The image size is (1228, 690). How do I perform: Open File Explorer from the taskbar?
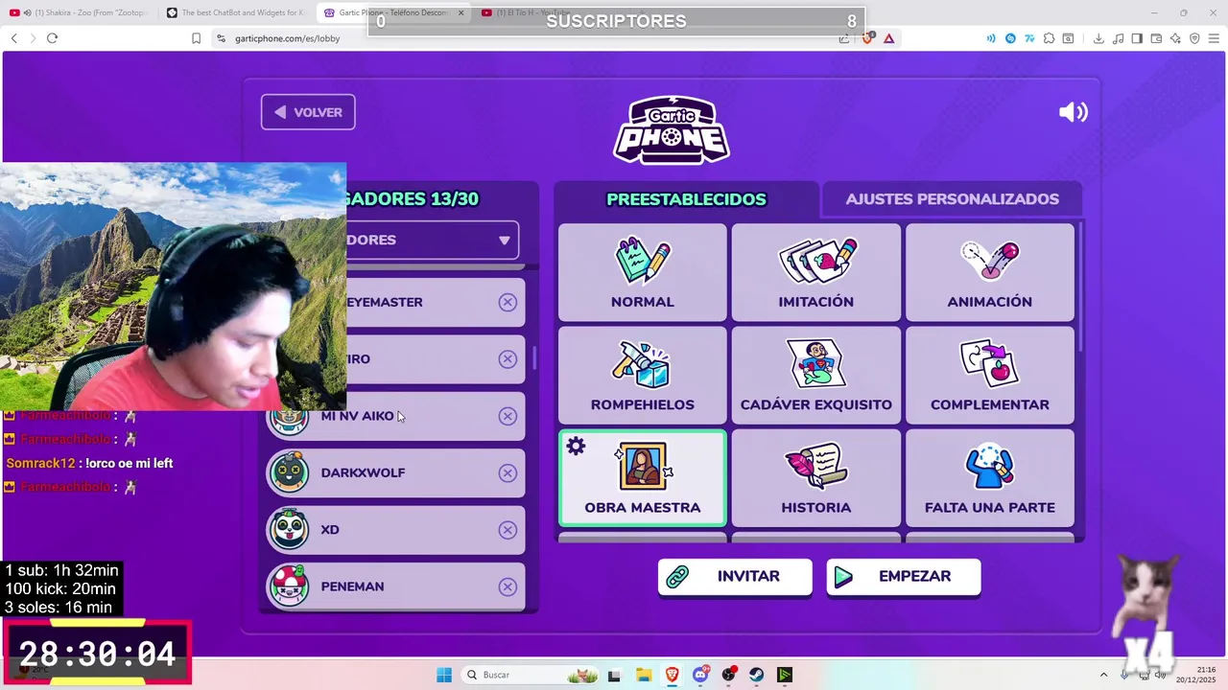click(x=644, y=675)
